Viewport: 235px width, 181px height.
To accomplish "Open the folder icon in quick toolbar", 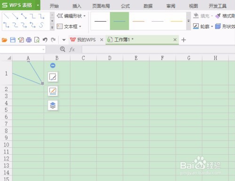I will tap(5, 40).
